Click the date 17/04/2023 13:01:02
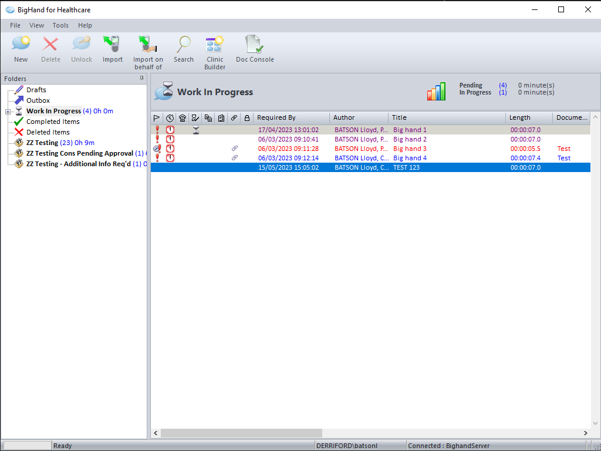 (288, 130)
